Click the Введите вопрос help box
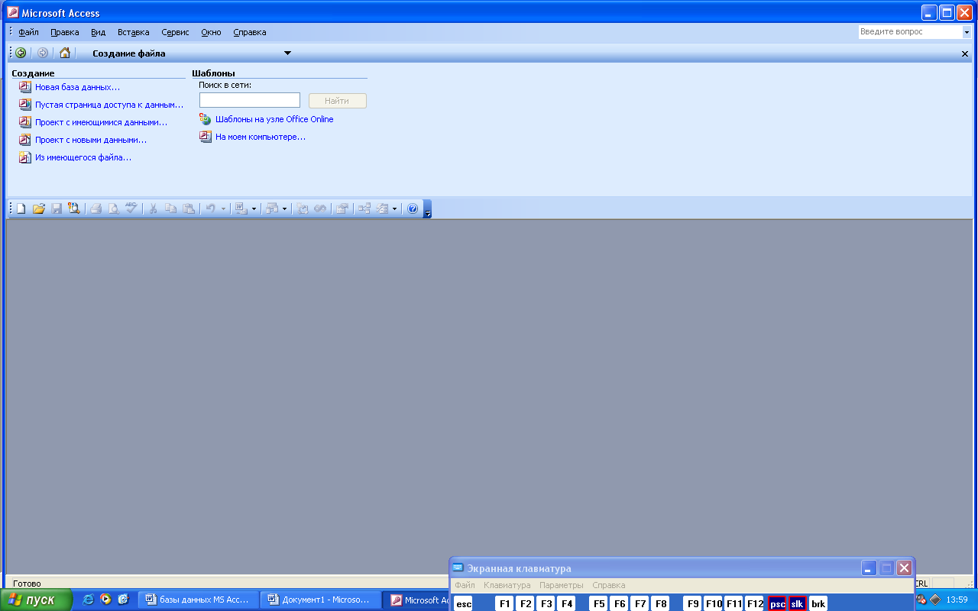 pyautogui.click(x=910, y=32)
